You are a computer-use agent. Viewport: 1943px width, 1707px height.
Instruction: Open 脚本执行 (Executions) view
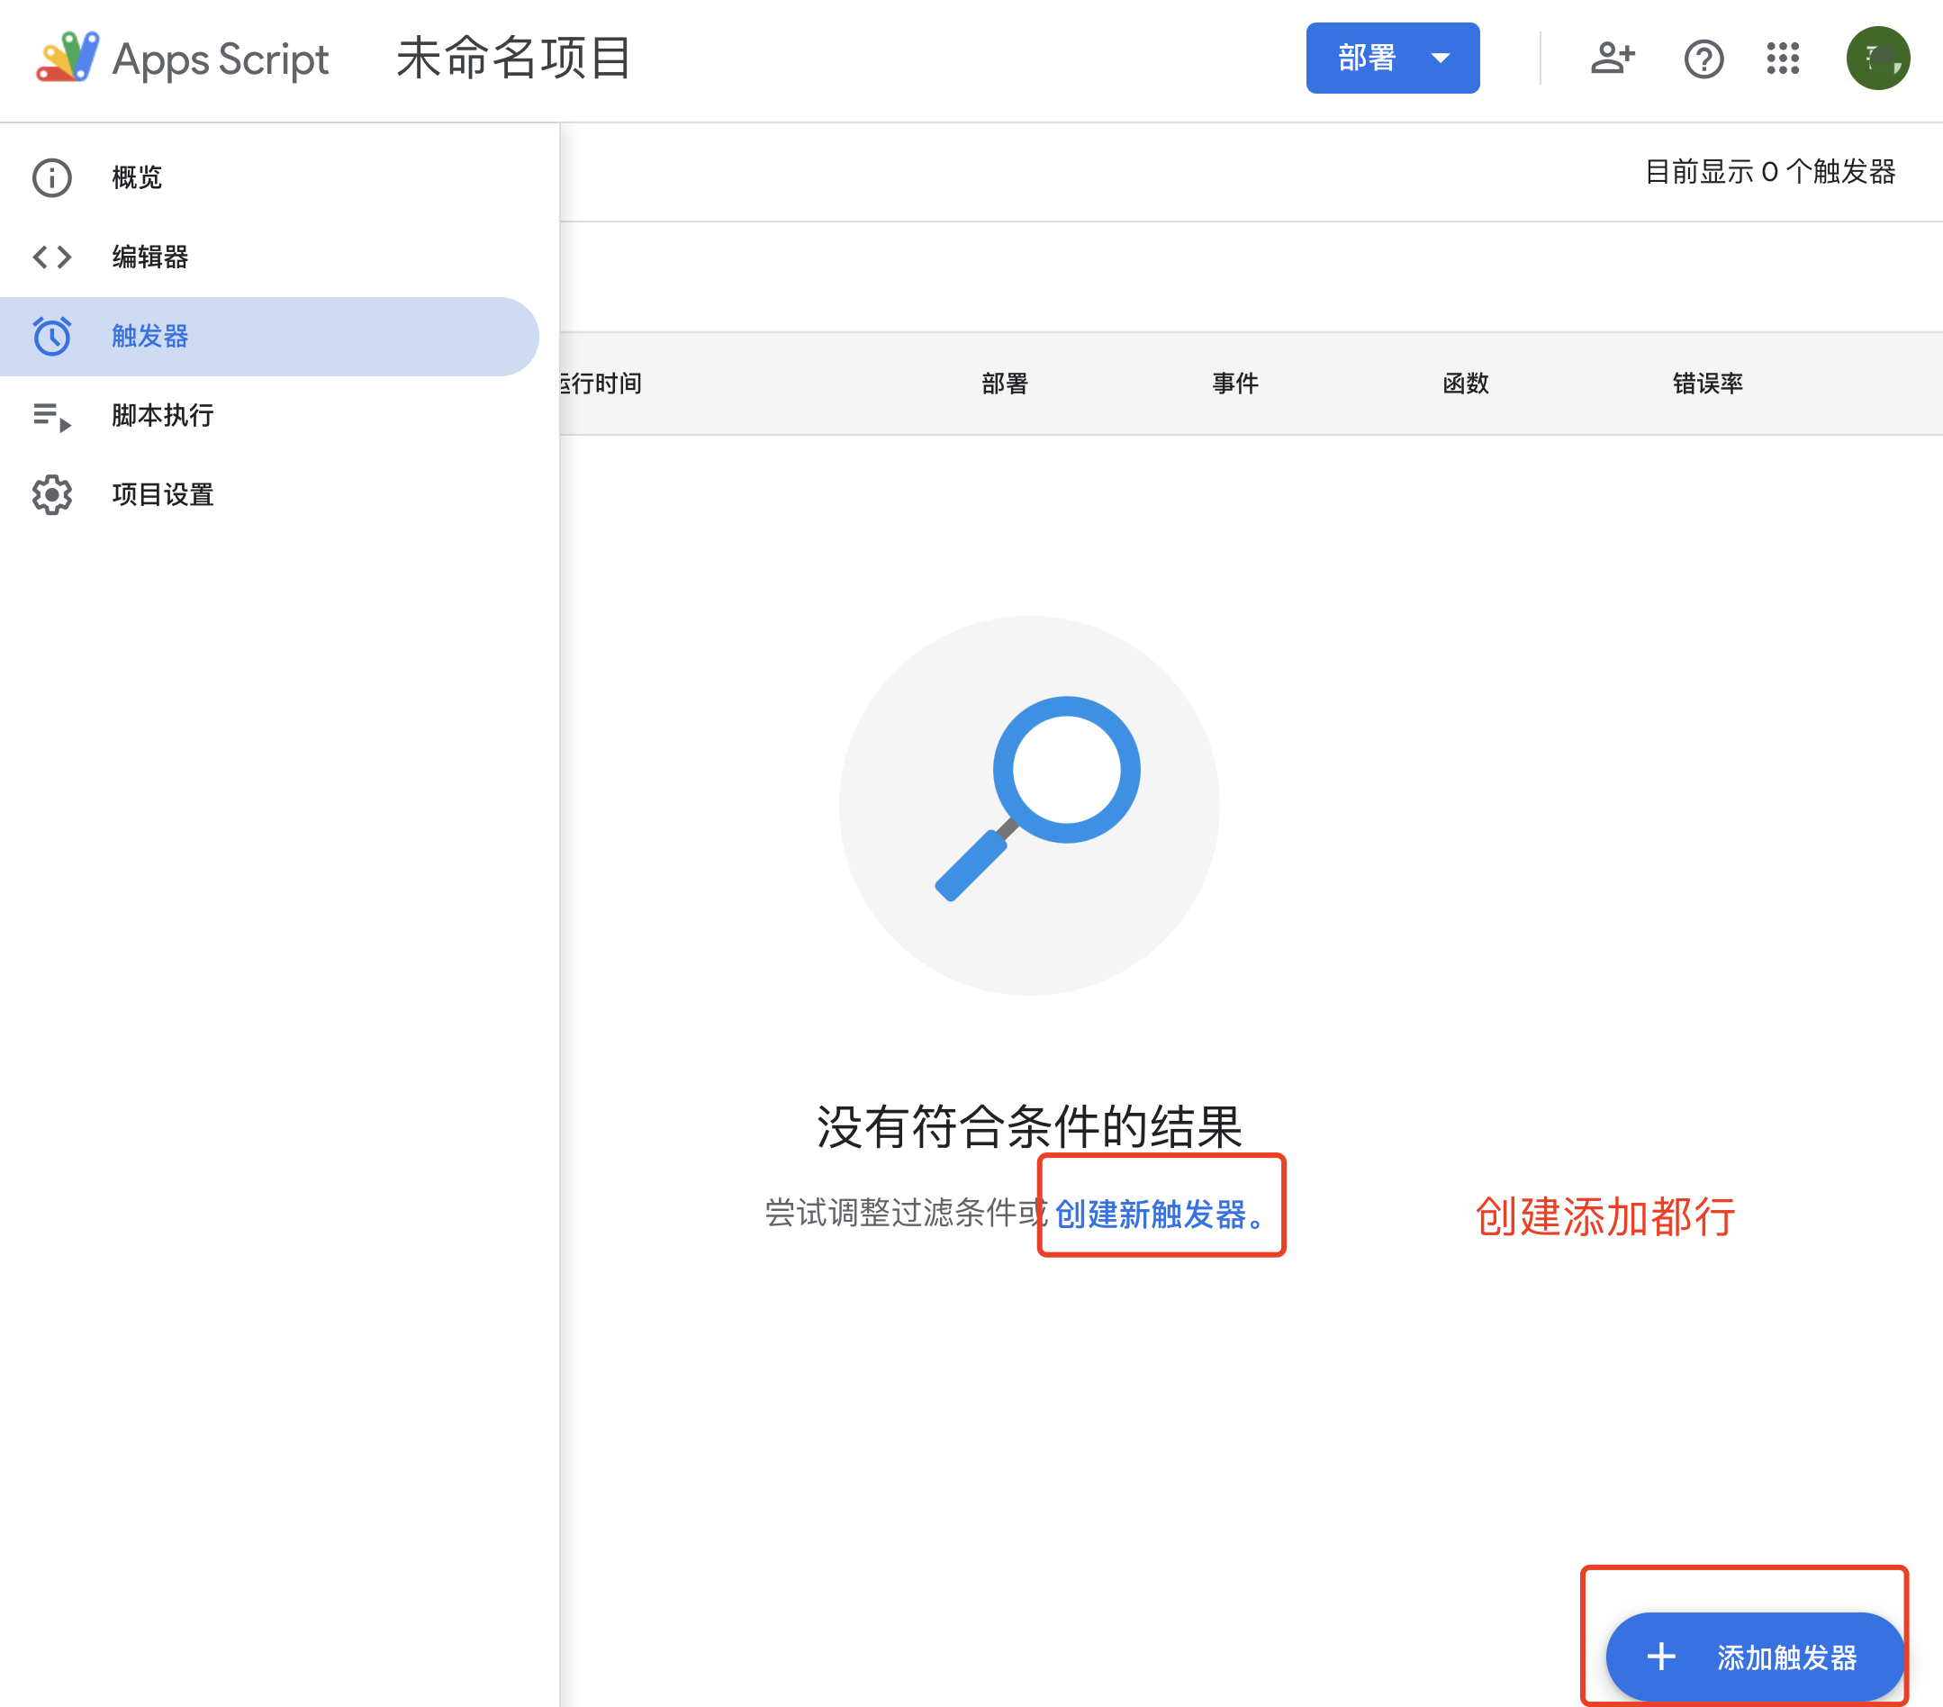[x=161, y=415]
